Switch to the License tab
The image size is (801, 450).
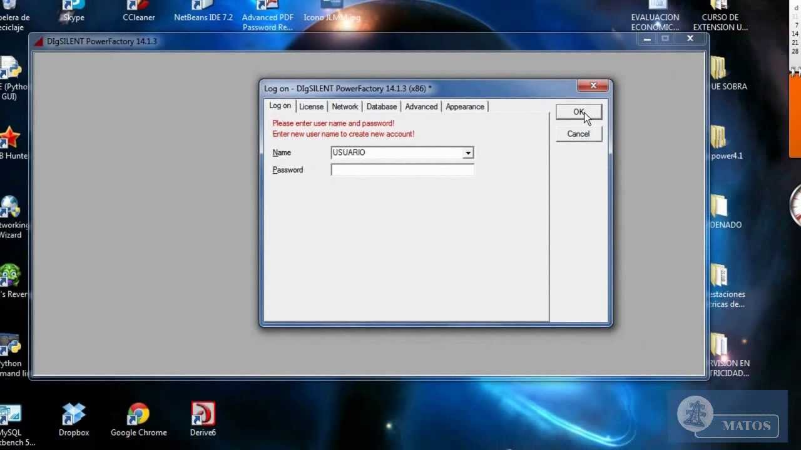(x=311, y=107)
